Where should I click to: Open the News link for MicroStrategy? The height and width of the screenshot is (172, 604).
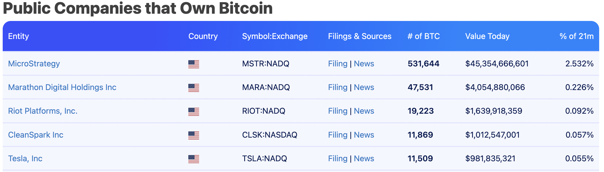point(364,64)
